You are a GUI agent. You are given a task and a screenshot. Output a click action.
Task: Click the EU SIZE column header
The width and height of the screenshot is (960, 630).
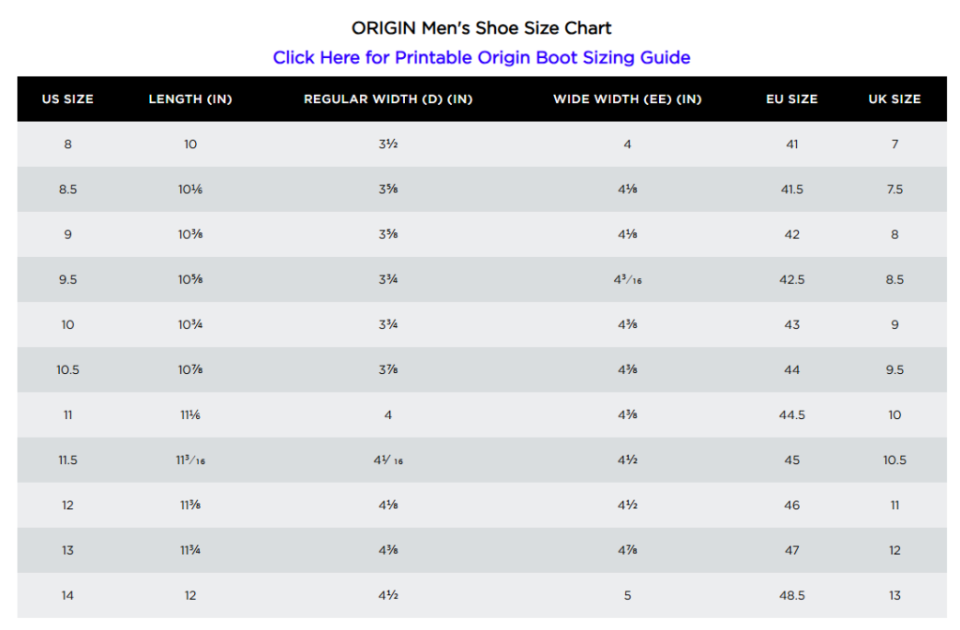[x=792, y=99]
